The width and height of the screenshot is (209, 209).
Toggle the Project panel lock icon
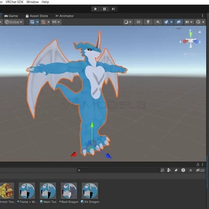pos(198,164)
